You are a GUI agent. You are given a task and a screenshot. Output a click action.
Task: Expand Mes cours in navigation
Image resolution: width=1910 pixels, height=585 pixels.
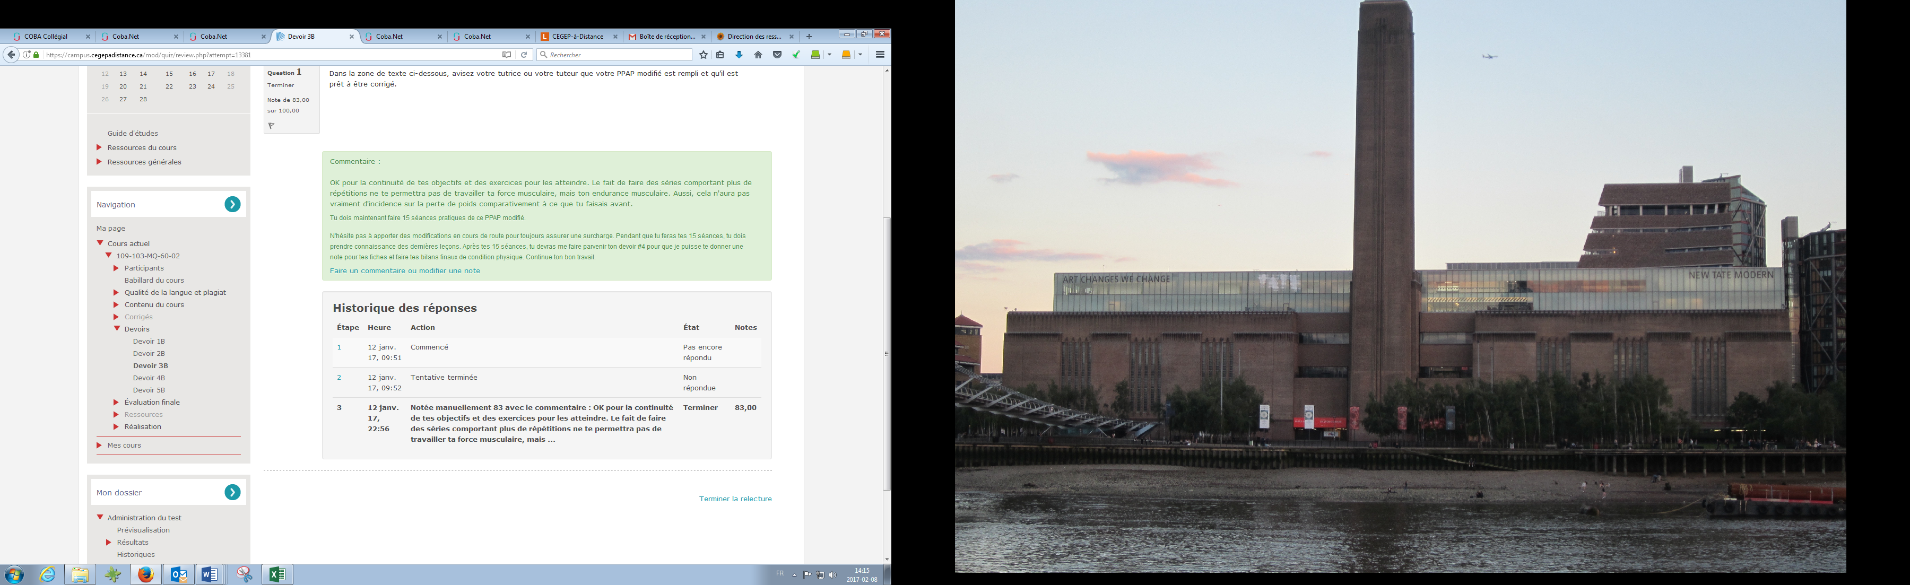(x=99, y=446)
